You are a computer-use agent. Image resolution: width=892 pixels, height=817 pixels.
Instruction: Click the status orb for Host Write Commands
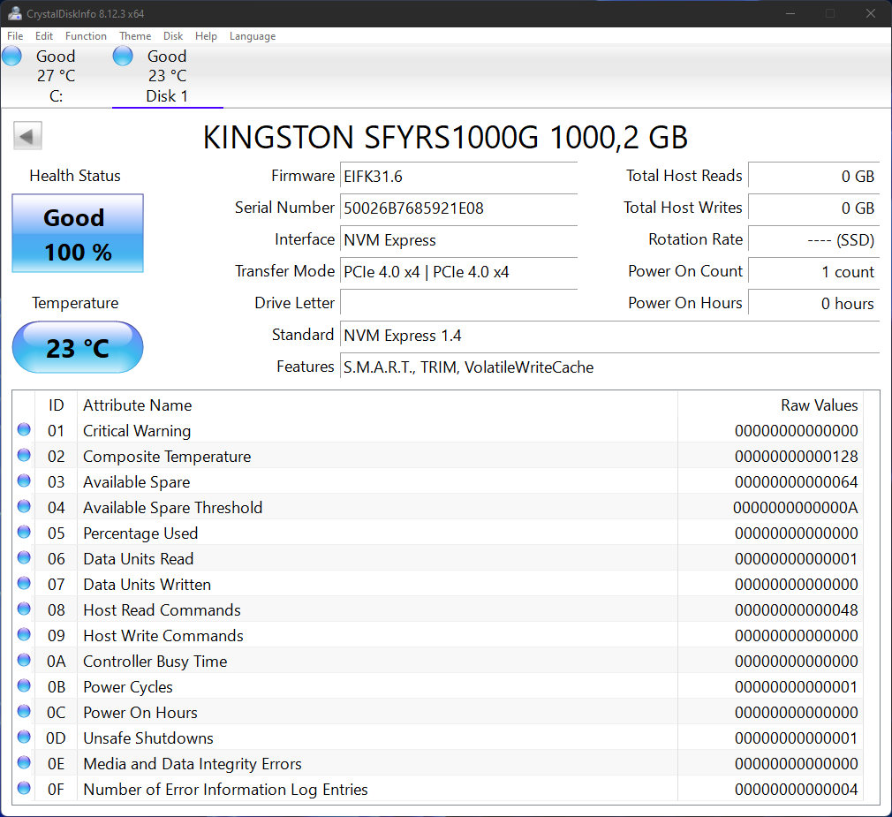[x=24, y=634]
